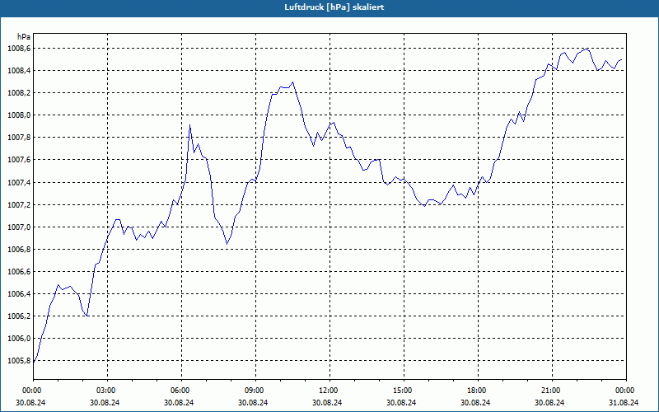Click the 1007,0 y-axis value

pyautogui.click(x=19, y=227)
